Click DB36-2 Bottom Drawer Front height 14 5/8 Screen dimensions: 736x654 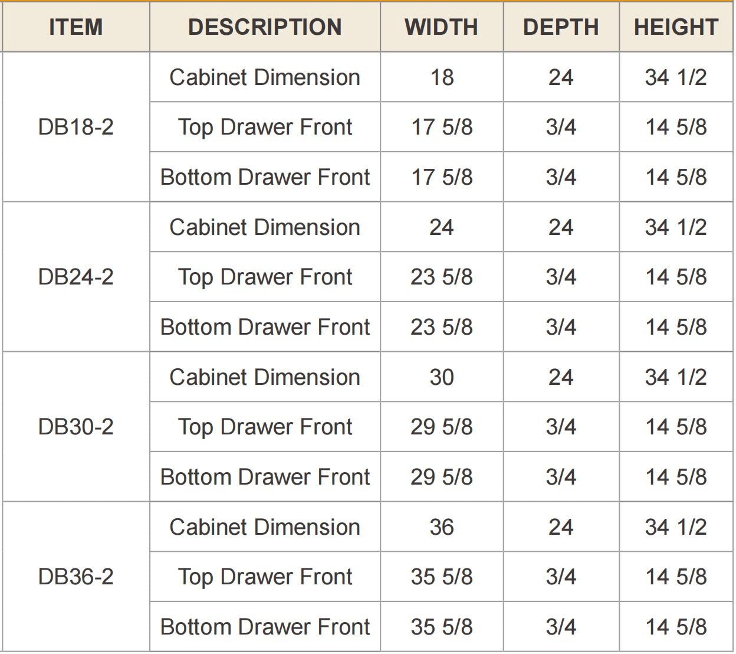click(676, 627)
